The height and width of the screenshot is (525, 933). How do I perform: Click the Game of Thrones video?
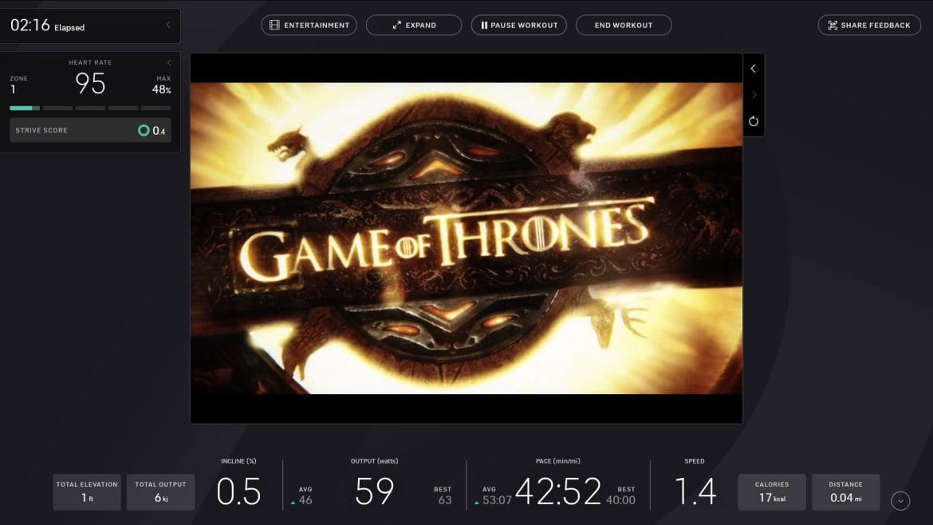pyautogui.click(x=467, y=238)
